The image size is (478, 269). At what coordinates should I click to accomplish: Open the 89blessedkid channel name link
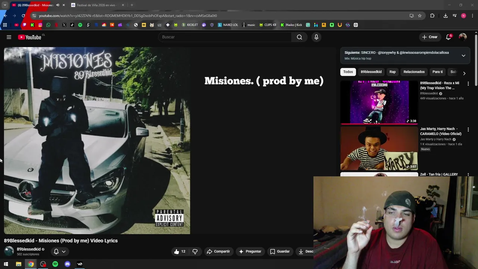29,249
